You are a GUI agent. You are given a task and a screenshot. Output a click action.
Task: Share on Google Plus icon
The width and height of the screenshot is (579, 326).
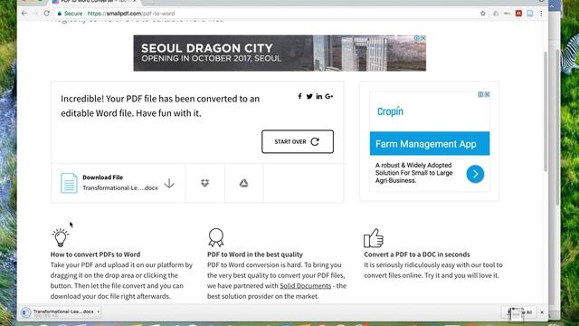[x=329, y=96]
